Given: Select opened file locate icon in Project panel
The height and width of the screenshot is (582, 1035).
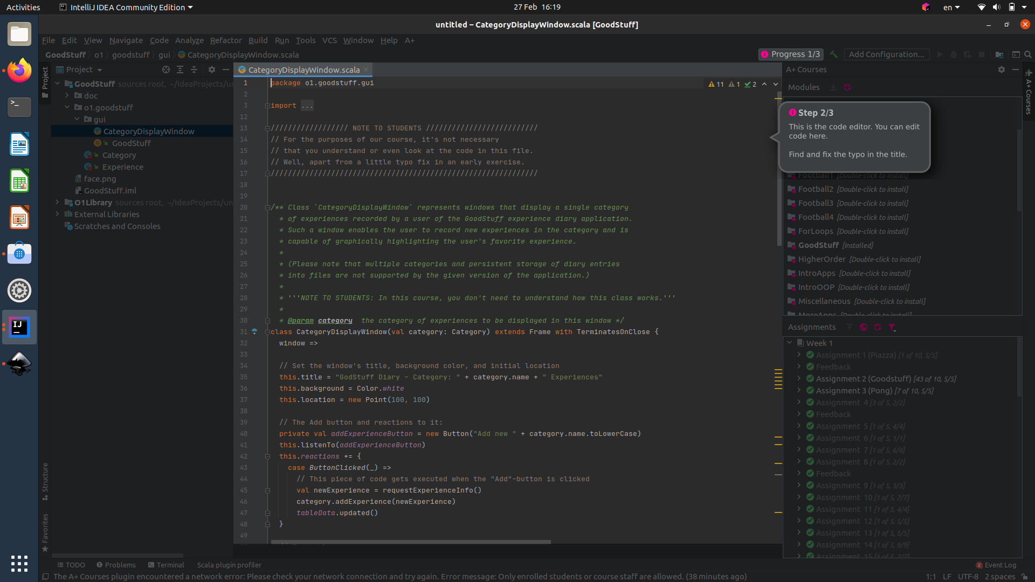Looking at the screenshot, I should point(166,70).
